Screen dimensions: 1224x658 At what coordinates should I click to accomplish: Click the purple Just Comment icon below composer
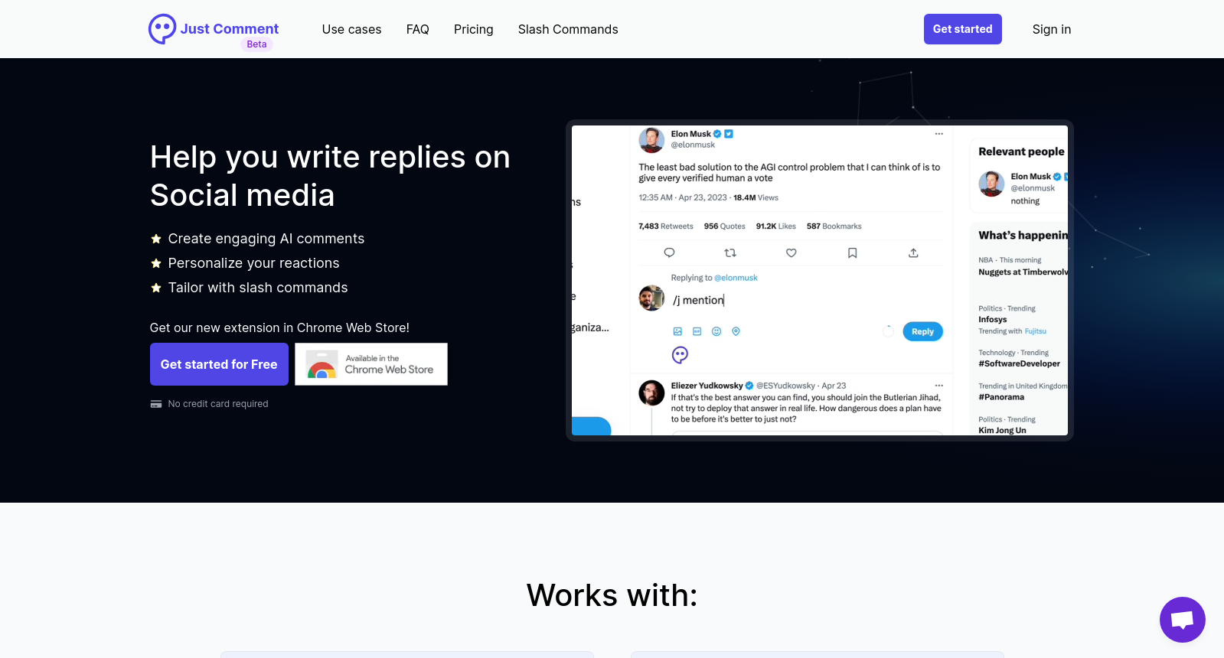pyautogui.click(x=680, y=354)
